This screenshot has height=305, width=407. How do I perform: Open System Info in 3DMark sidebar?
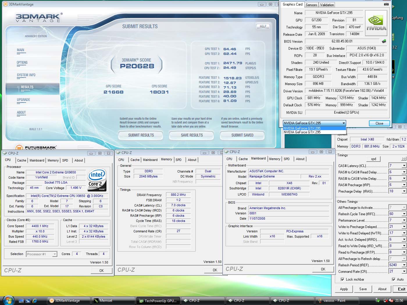click(26, 75)
